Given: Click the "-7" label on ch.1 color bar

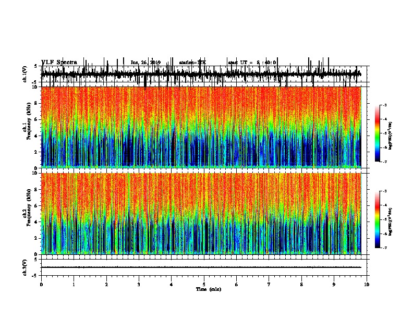Looking at the screenshot, I should 384,162.
